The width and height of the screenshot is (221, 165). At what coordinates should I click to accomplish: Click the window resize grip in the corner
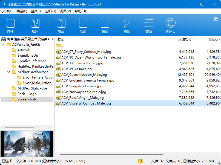coord(219,163)
